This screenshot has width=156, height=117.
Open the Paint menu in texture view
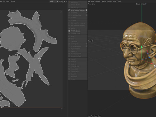(8, 1)
